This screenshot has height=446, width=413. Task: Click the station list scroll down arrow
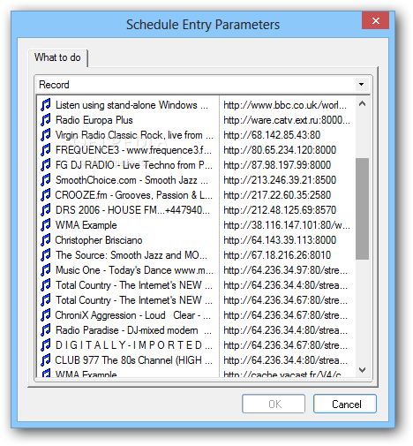363,370
